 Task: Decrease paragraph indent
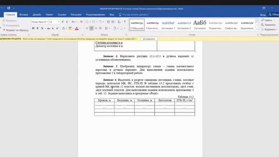tap(109, 22)
